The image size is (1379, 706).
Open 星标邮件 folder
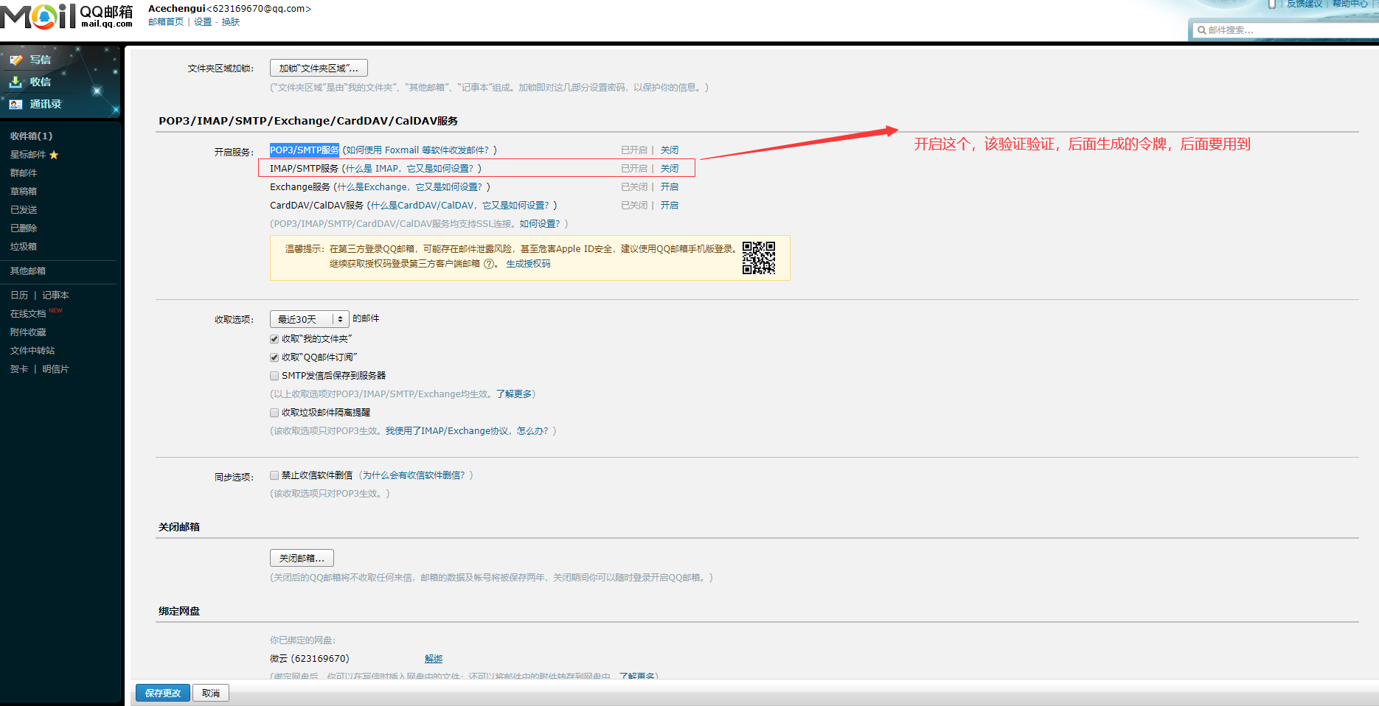coord(28,155)
